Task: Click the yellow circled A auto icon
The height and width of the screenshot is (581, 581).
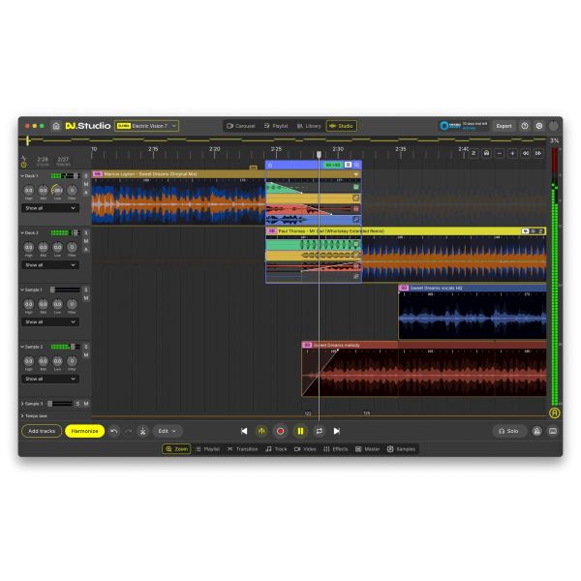Action: tap(554, 413)
